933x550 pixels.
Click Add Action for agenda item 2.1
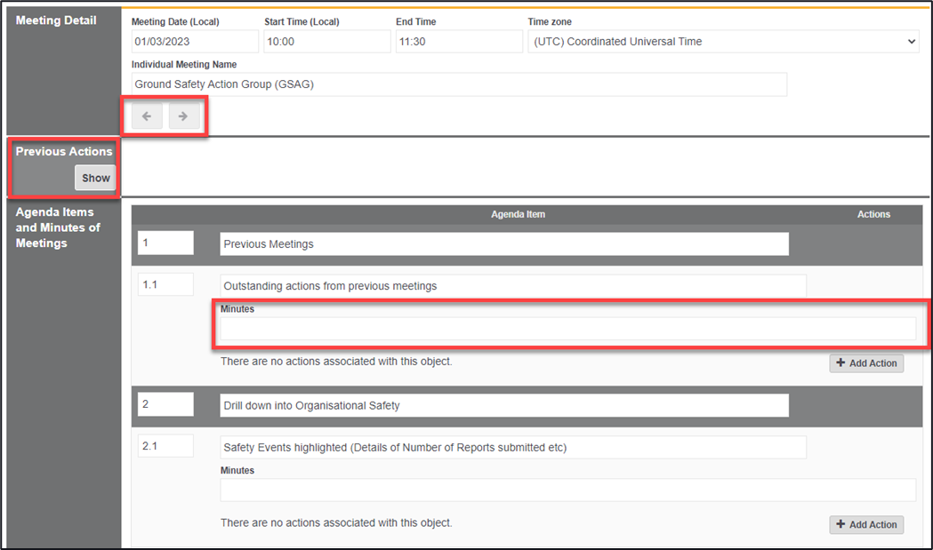pyautogui.click(x=865, y=524)
